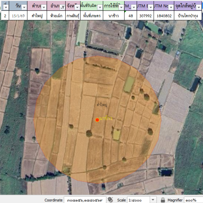Open the วัน column filter dropdown
203x203 pixels.
(x=24, y=7)
